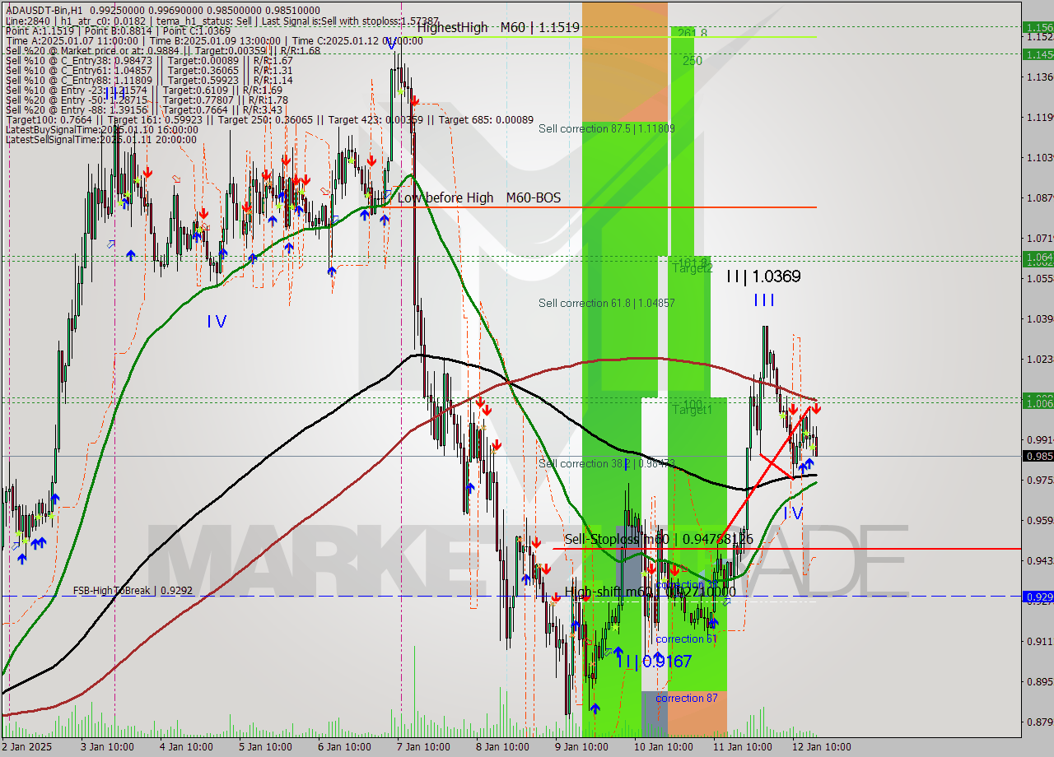Click the 'Low before High M60-BOS' label
Screen dimensions: 1054x757
479,197
